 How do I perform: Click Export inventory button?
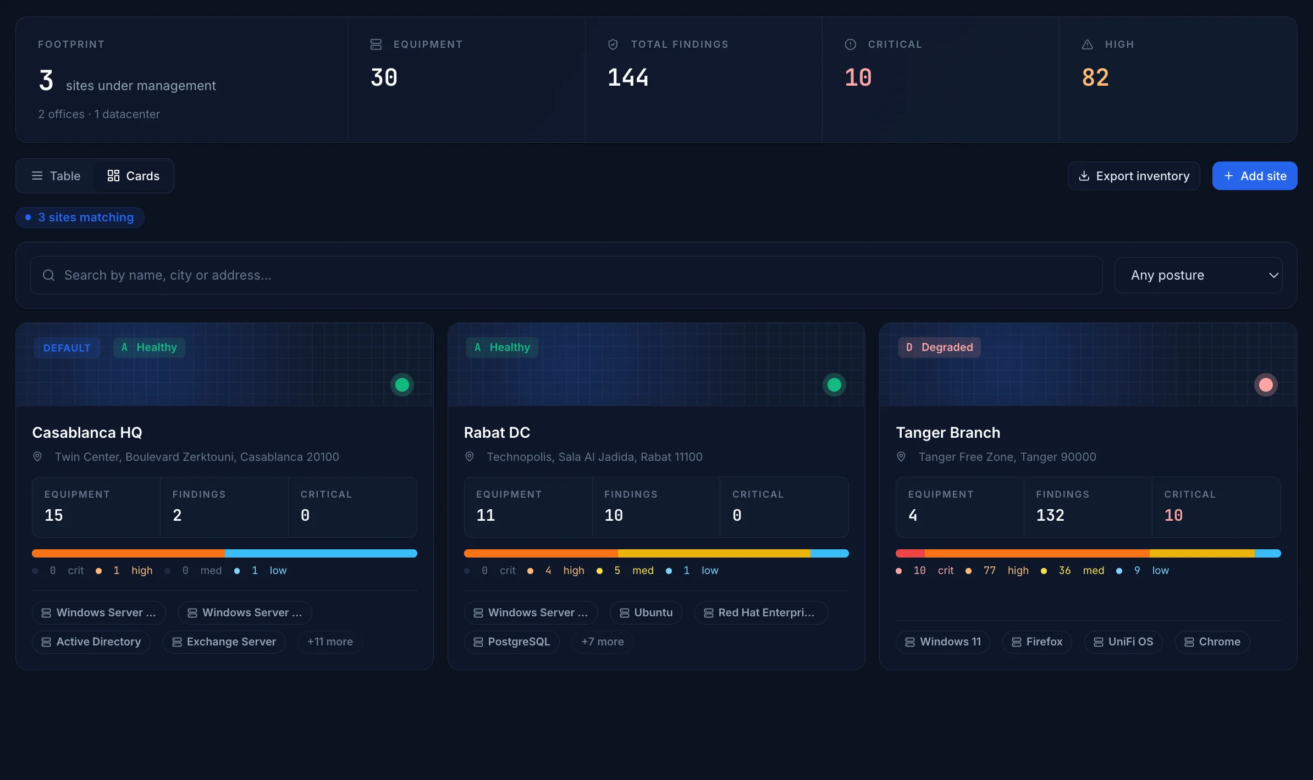click(x=1134, y=176)
